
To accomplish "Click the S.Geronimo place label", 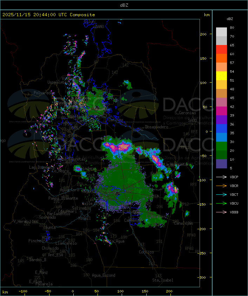I will point(185,113).
